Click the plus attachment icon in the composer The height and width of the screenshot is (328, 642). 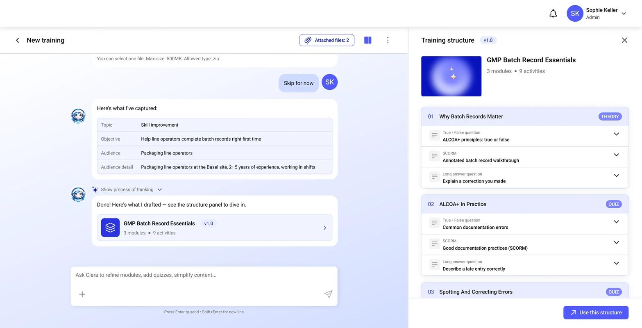click(x=82, y=294)
